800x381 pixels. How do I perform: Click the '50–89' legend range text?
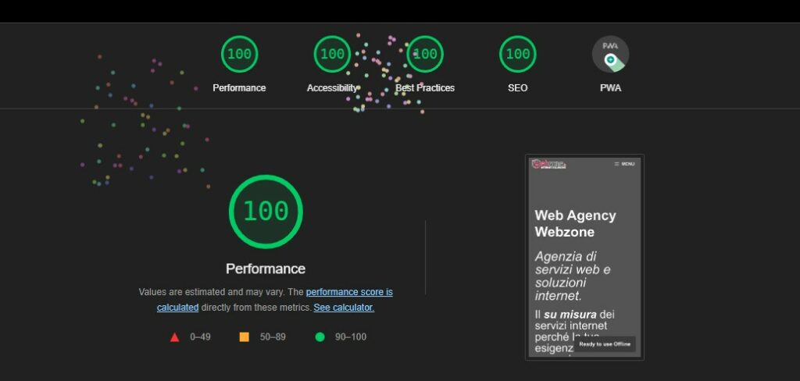coord(273,336)
